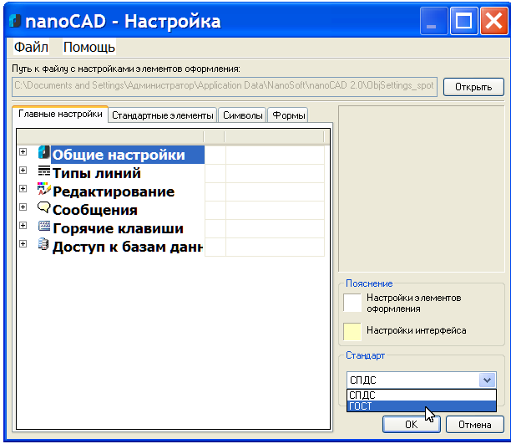Click the white Настройки элементов оформления swatch

tap(352, 303)
